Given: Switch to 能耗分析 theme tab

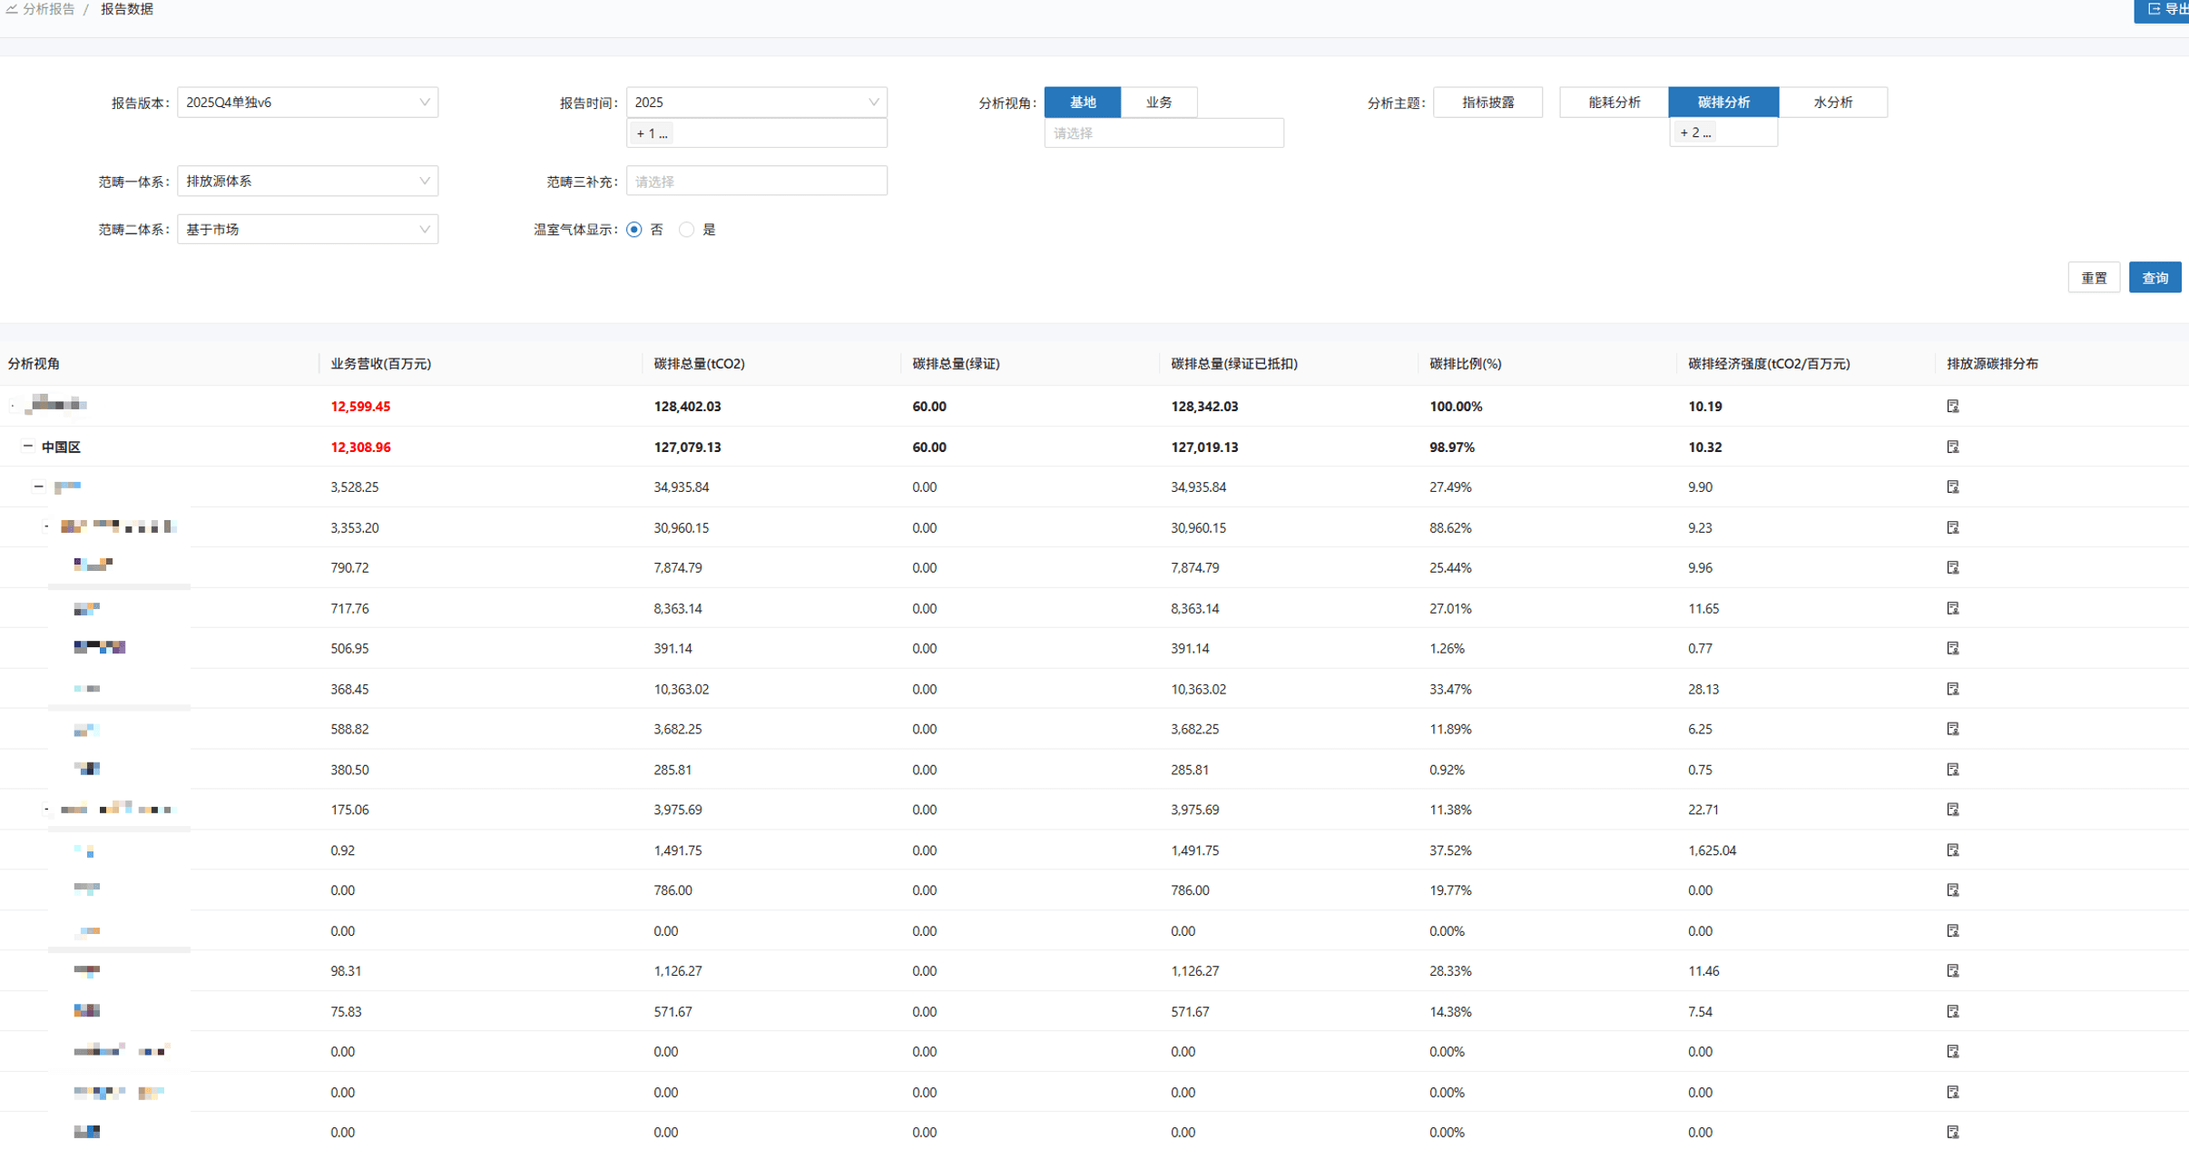Looking at the screenshot, I should click(x=1614, y=103).
